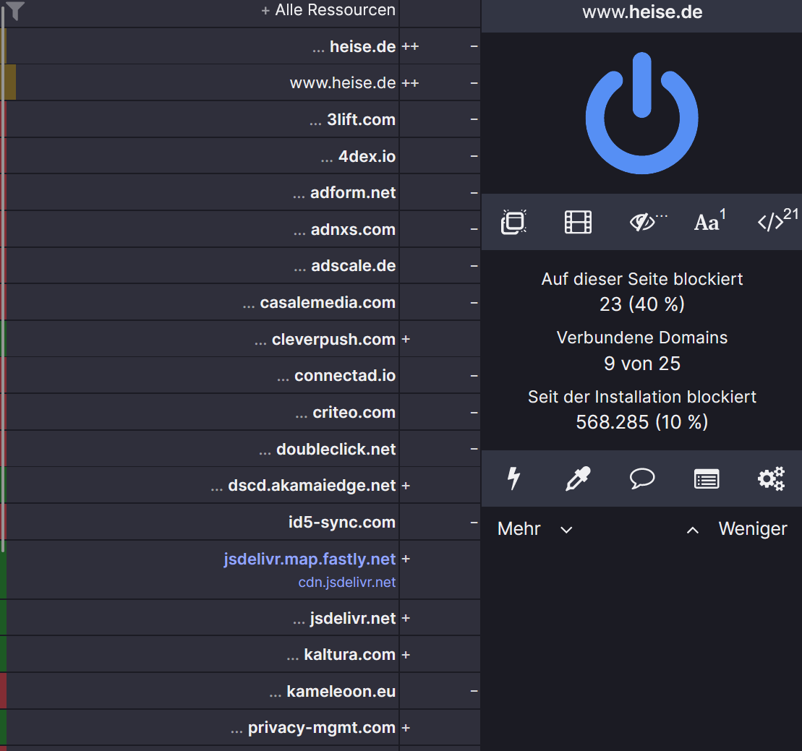This screenshot has width=802, height=751.
Task: Click the filter funnel icon
Action: (x=15, y=10)
